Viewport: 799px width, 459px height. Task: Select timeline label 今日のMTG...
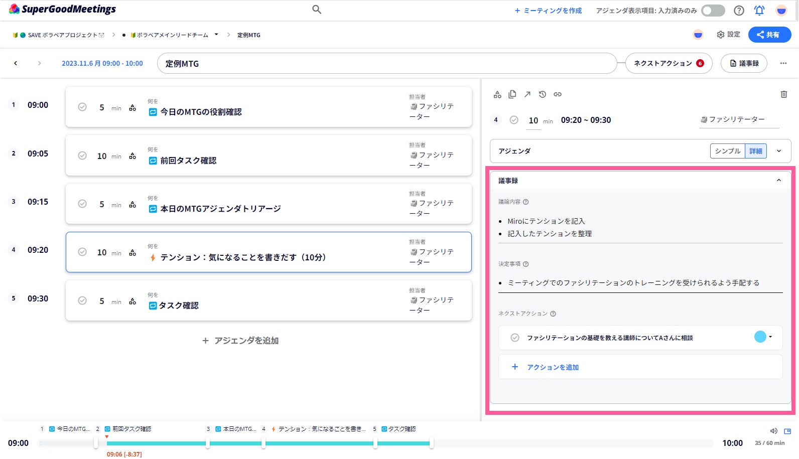69,429
